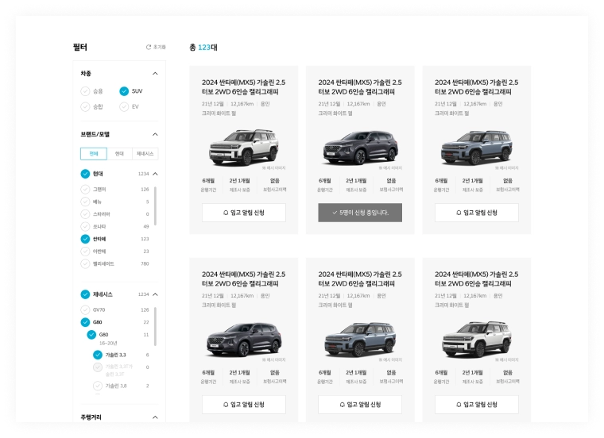Collapse the 제네시스 model list chevron
The image size is (604, 438).
pyautogui.click(x=155, y=294)
